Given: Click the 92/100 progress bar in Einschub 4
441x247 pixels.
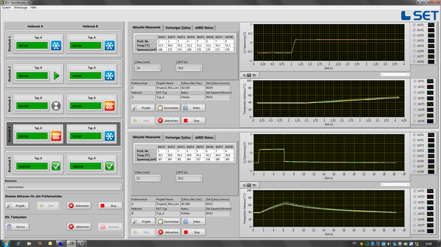Looking at the screenshot, I should click(x=32, y=136).
